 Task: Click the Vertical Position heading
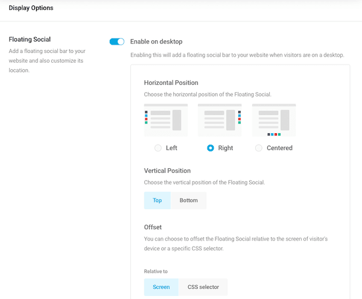click(x=167, y=171)
